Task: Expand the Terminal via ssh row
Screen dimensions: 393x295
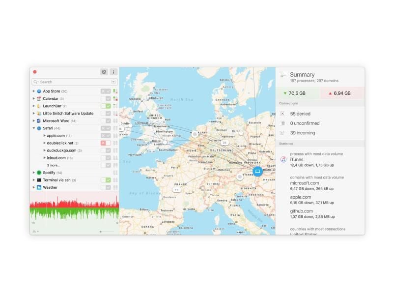Action: [34, 180]
